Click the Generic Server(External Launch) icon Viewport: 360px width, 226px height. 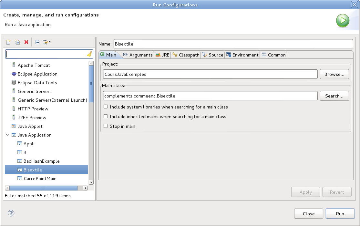14,100
